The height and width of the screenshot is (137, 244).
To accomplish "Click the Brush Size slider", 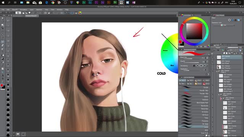I will [x=191, y=59].
